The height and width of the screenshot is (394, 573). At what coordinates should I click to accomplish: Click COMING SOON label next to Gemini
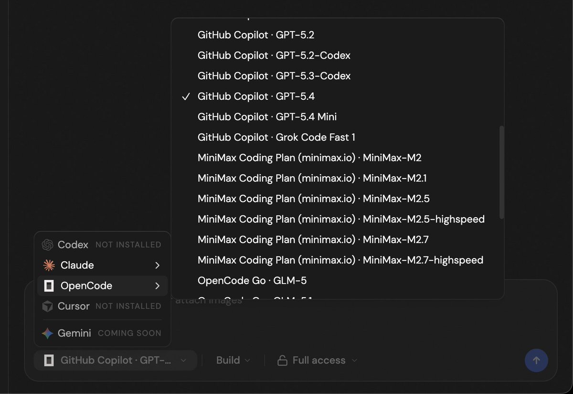pos(129,333)
